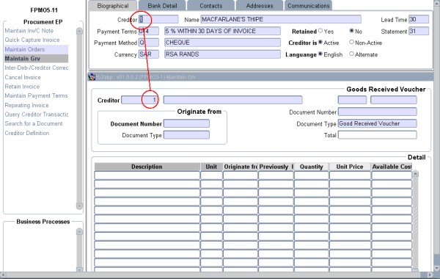The image size is (440, 279).
Task: Choose English language option
Action: tap(320, 54)
